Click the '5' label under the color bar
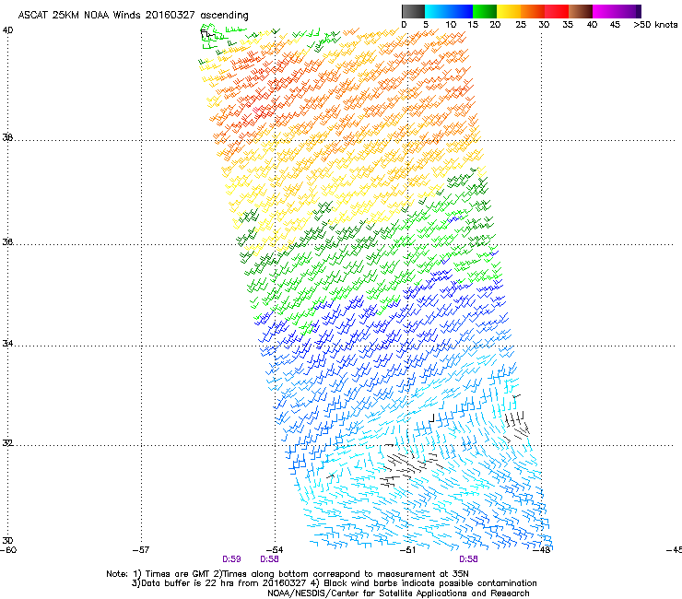The width and height of the screenshot is (682, 599). point(426,25)
